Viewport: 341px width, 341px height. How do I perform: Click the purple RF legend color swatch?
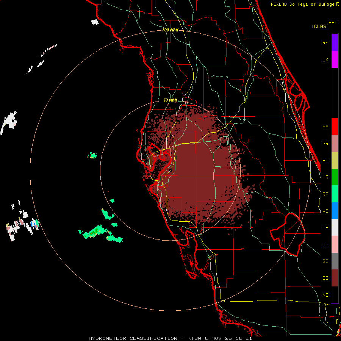point(335,42)
